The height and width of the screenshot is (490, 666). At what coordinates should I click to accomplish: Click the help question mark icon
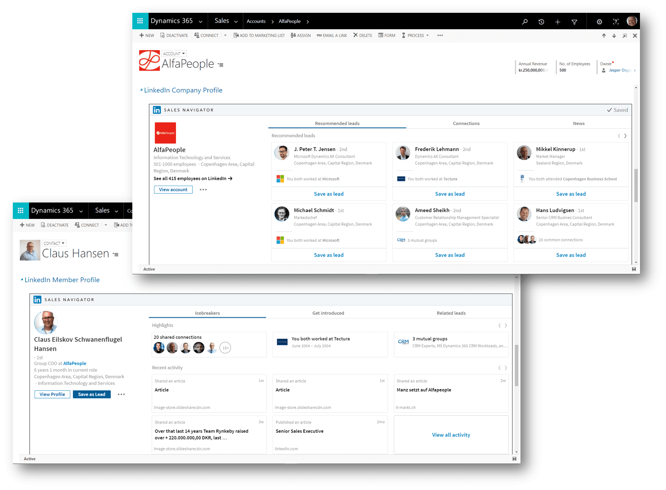click(616, 22)
